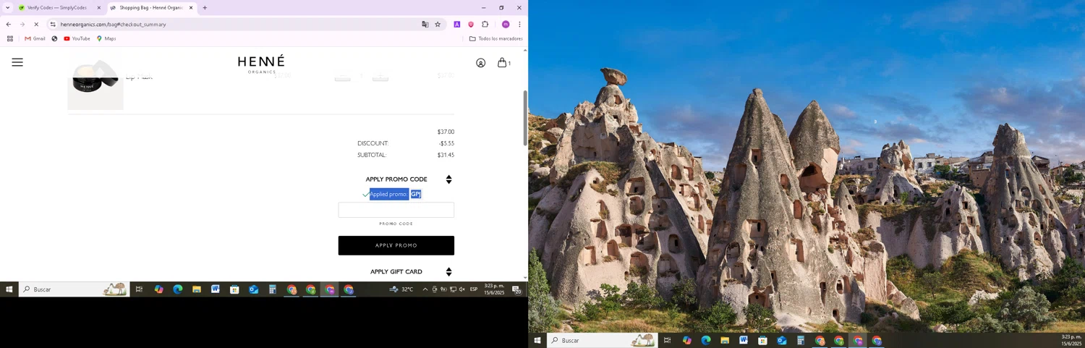Open the Henné hamburger navigation menu

click(17, 63)
